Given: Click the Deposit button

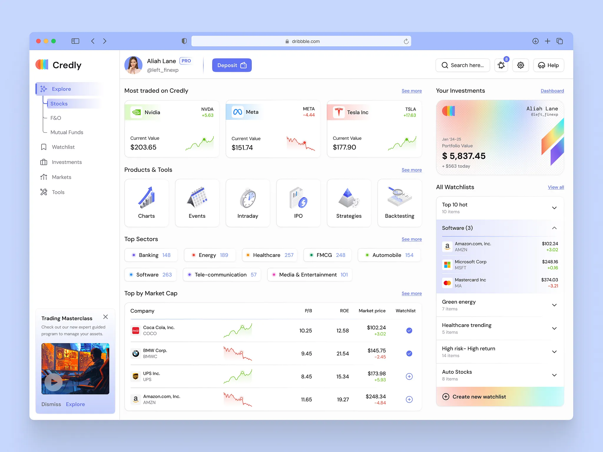Looking at the screenshot, I should 231,65.
